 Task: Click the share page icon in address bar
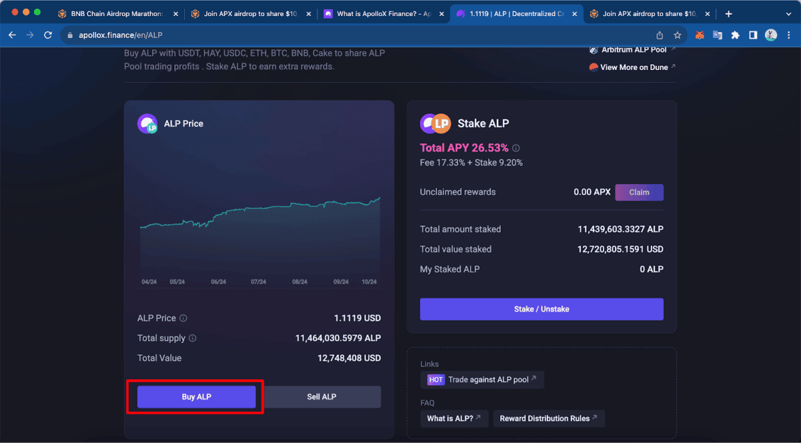point(659,35)
